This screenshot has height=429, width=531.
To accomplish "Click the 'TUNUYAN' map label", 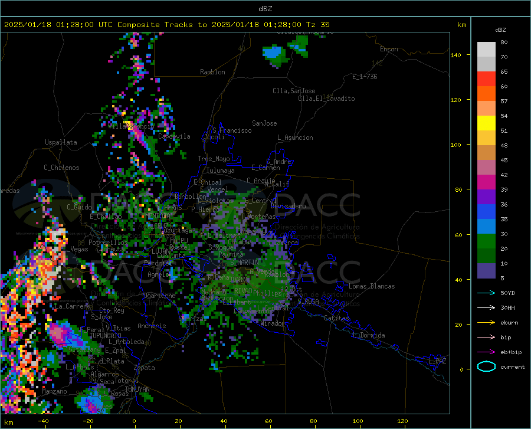I will click(x=137, y=389).
